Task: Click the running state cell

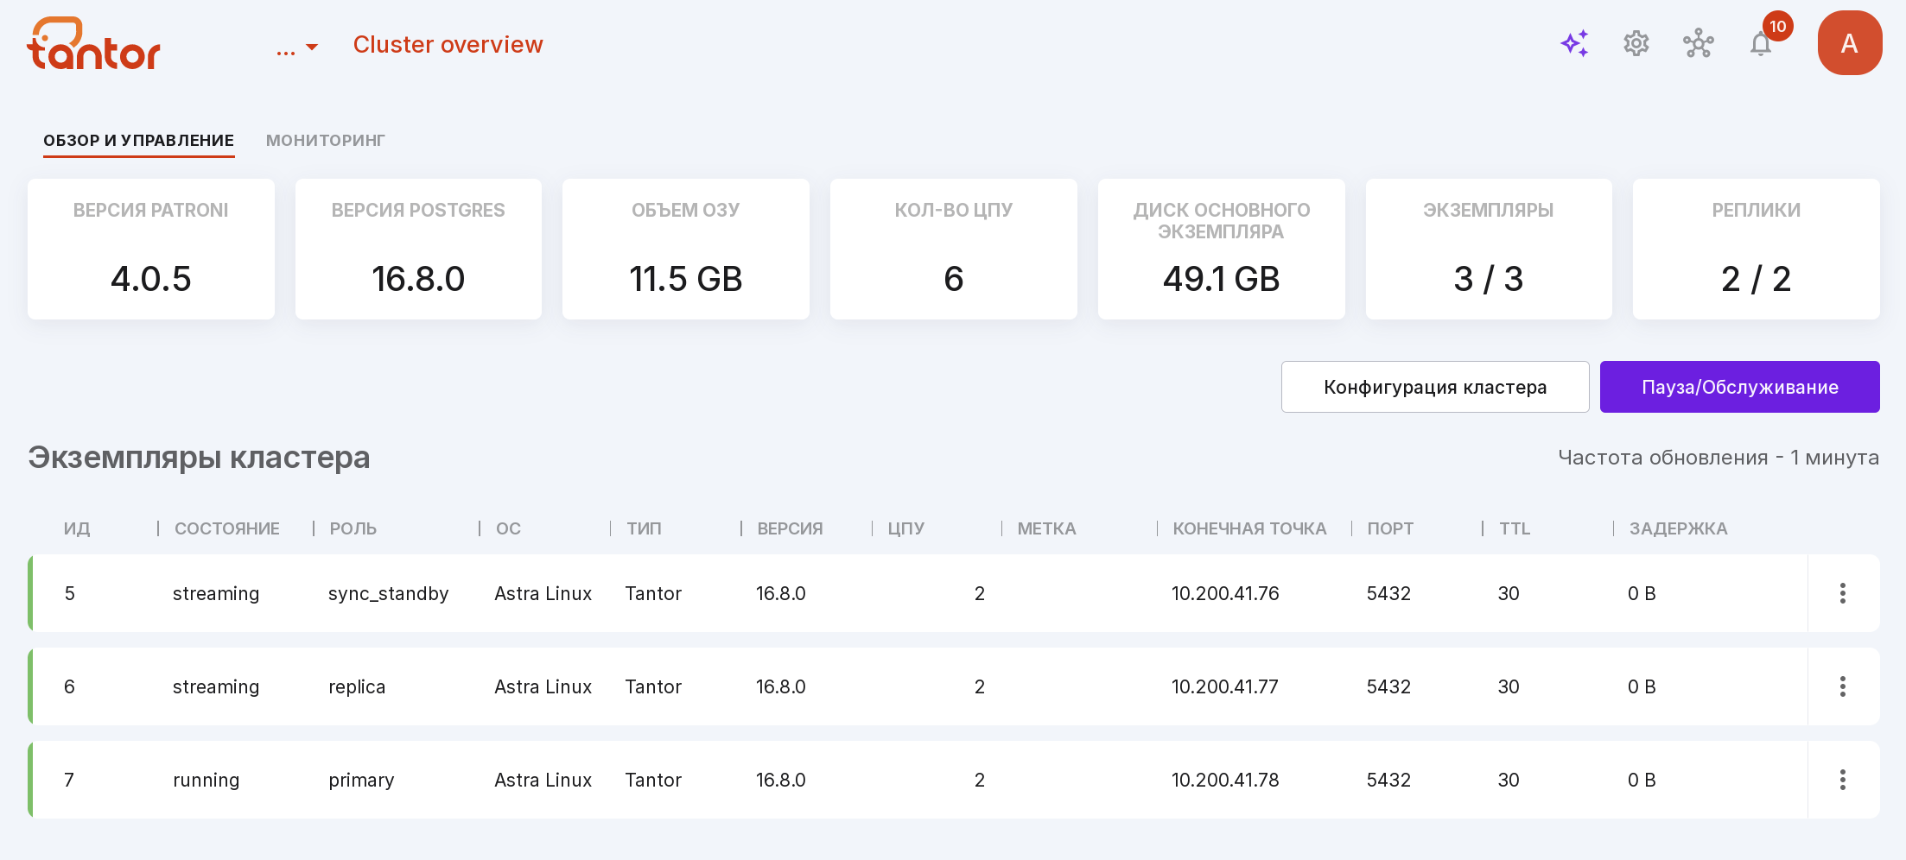Action: coord(206,781)
